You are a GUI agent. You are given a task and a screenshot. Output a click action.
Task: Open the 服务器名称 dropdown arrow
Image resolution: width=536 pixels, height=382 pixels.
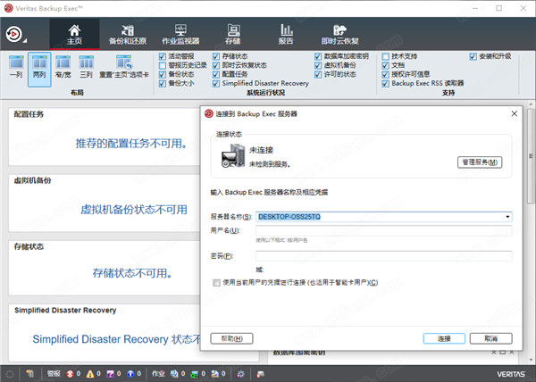coord(507,217)
